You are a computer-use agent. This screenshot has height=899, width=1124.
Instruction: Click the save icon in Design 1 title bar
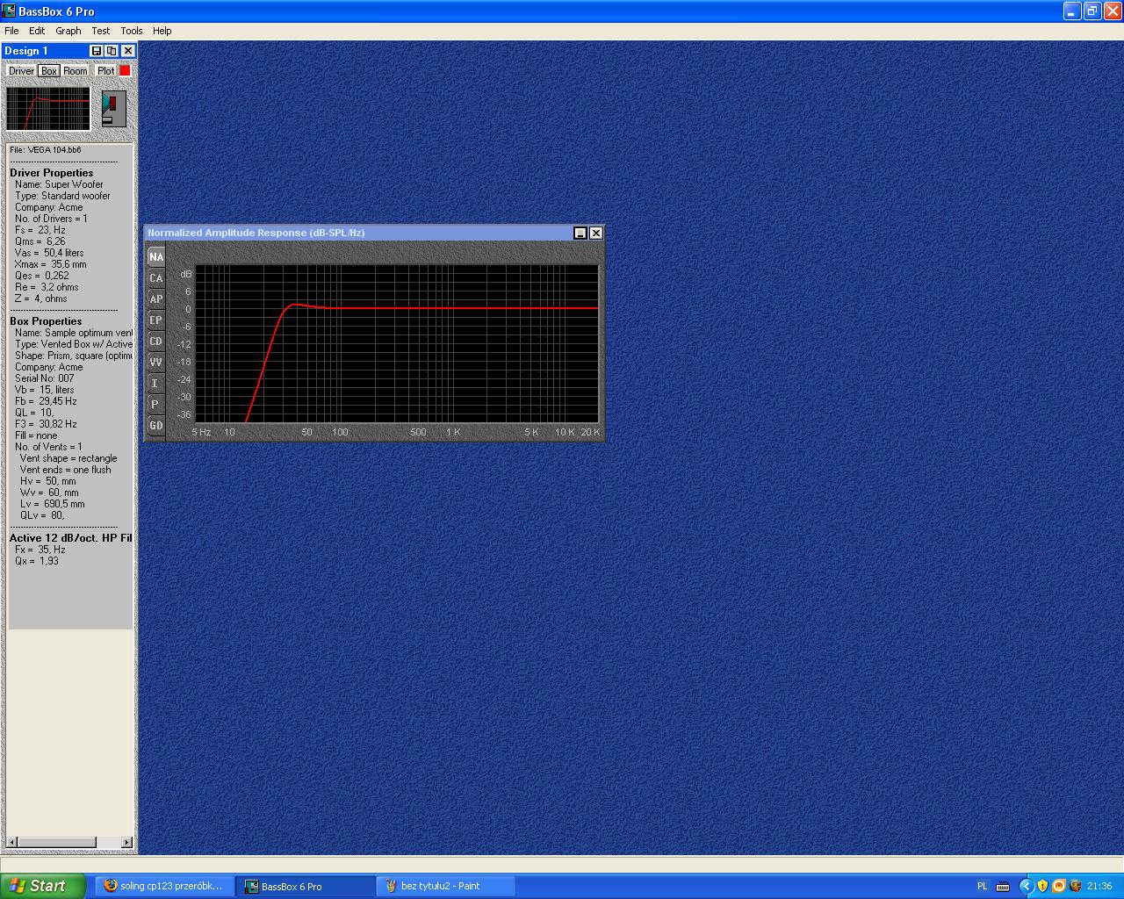coord(97,51)
